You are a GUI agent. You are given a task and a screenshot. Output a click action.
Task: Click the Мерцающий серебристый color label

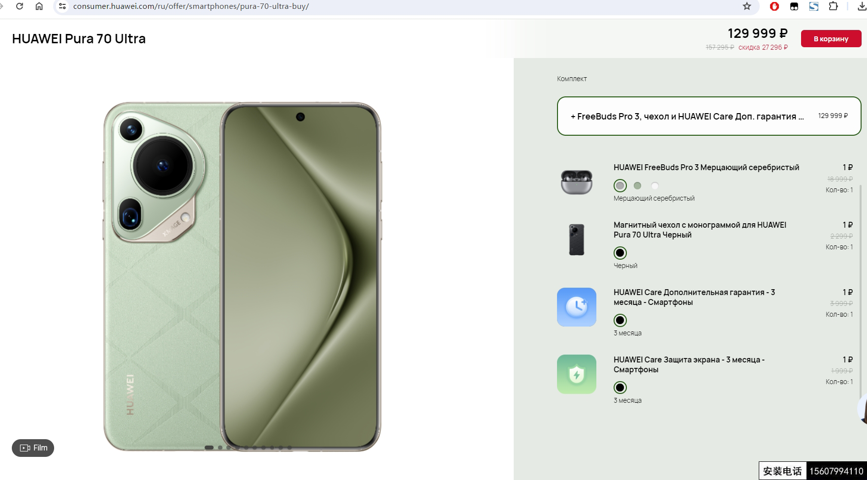[x=654, y=198]
